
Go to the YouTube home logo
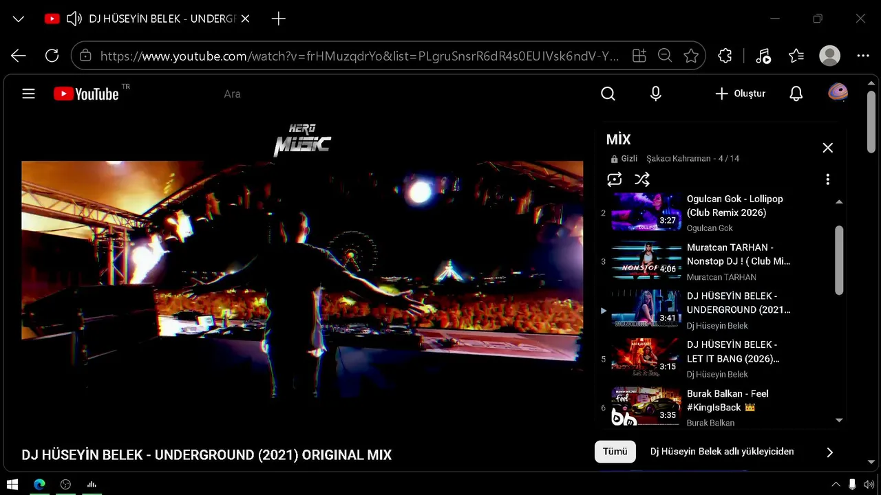pos(87,93)
